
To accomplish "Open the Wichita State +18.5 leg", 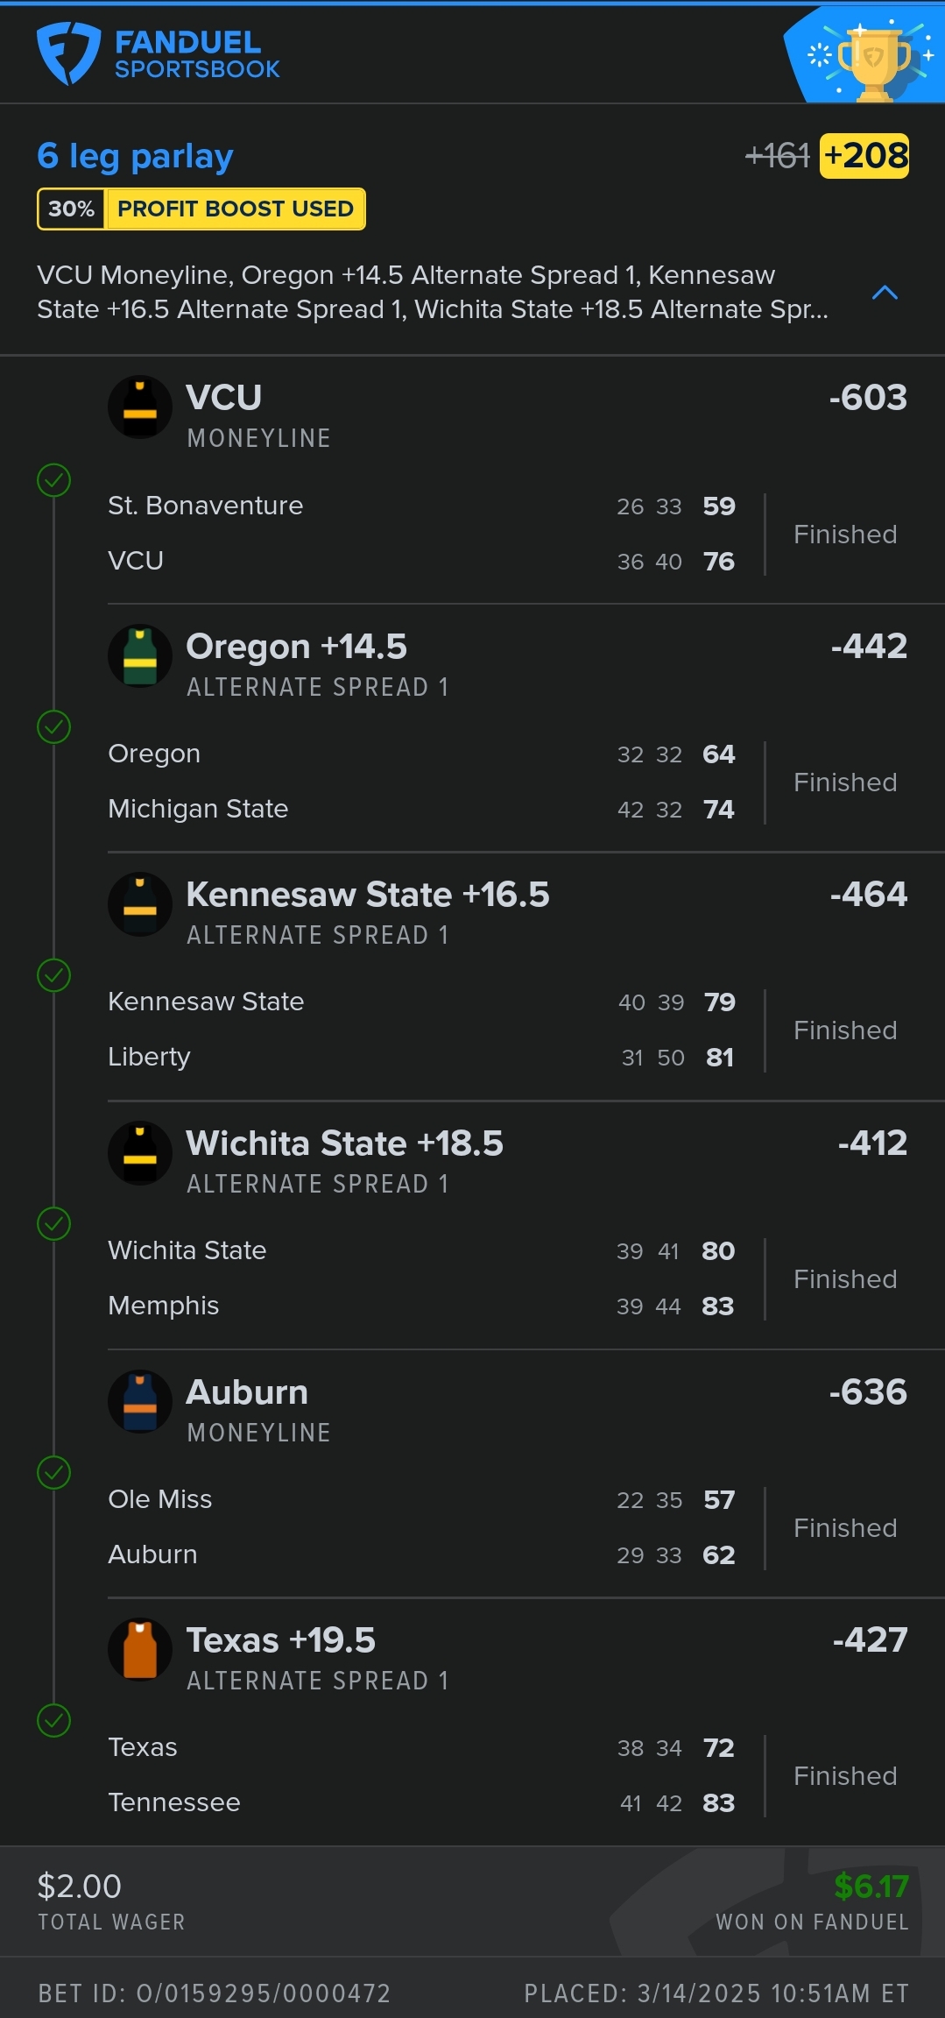I will [345, 1144].
